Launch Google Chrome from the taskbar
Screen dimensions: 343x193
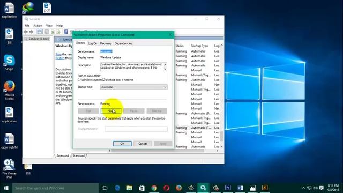click(x=154, y=188)
